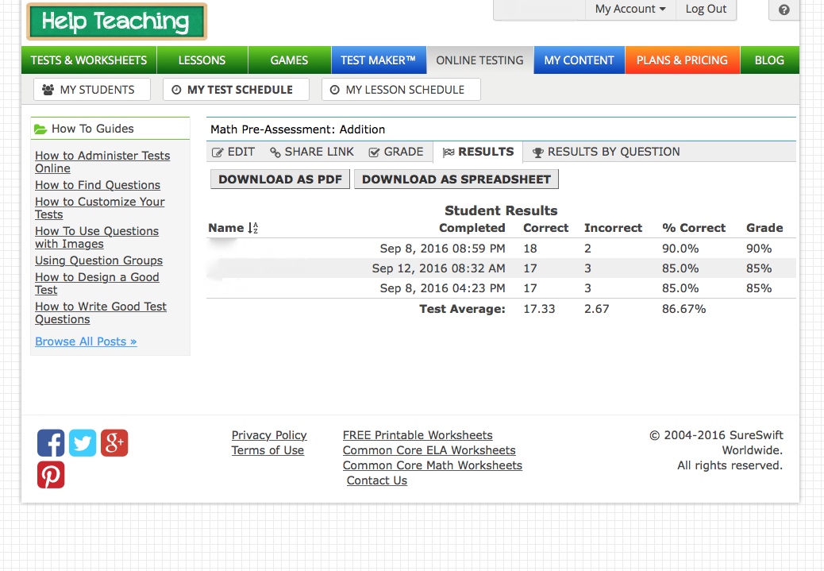Select the Pinterest icon
The width and height of the screenshot is (824, 571).
click(x=50, y=475)
